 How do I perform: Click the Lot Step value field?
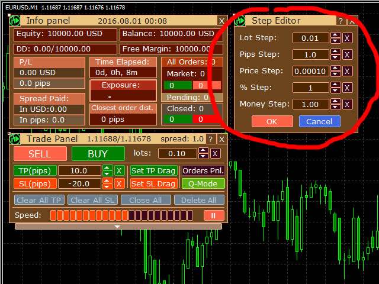[x=310, y=38]
